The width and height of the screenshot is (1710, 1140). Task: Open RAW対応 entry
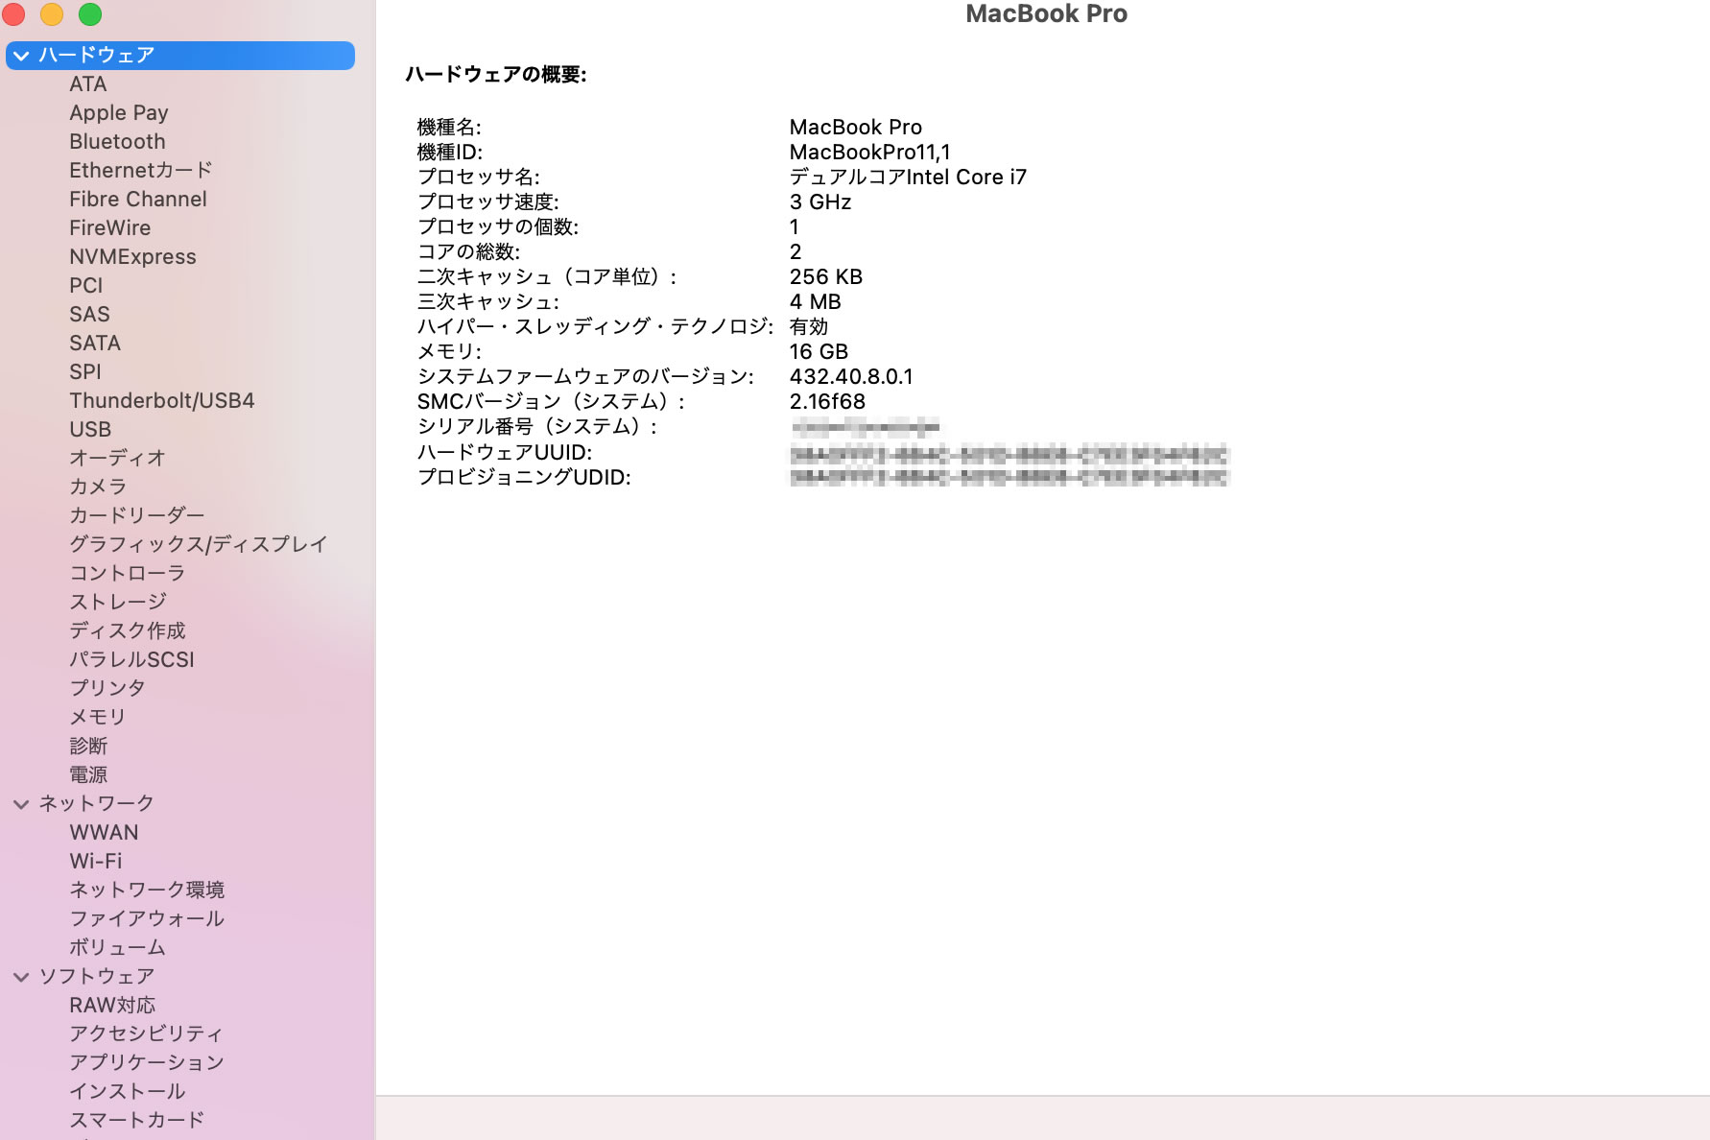tap(112, 1006)
